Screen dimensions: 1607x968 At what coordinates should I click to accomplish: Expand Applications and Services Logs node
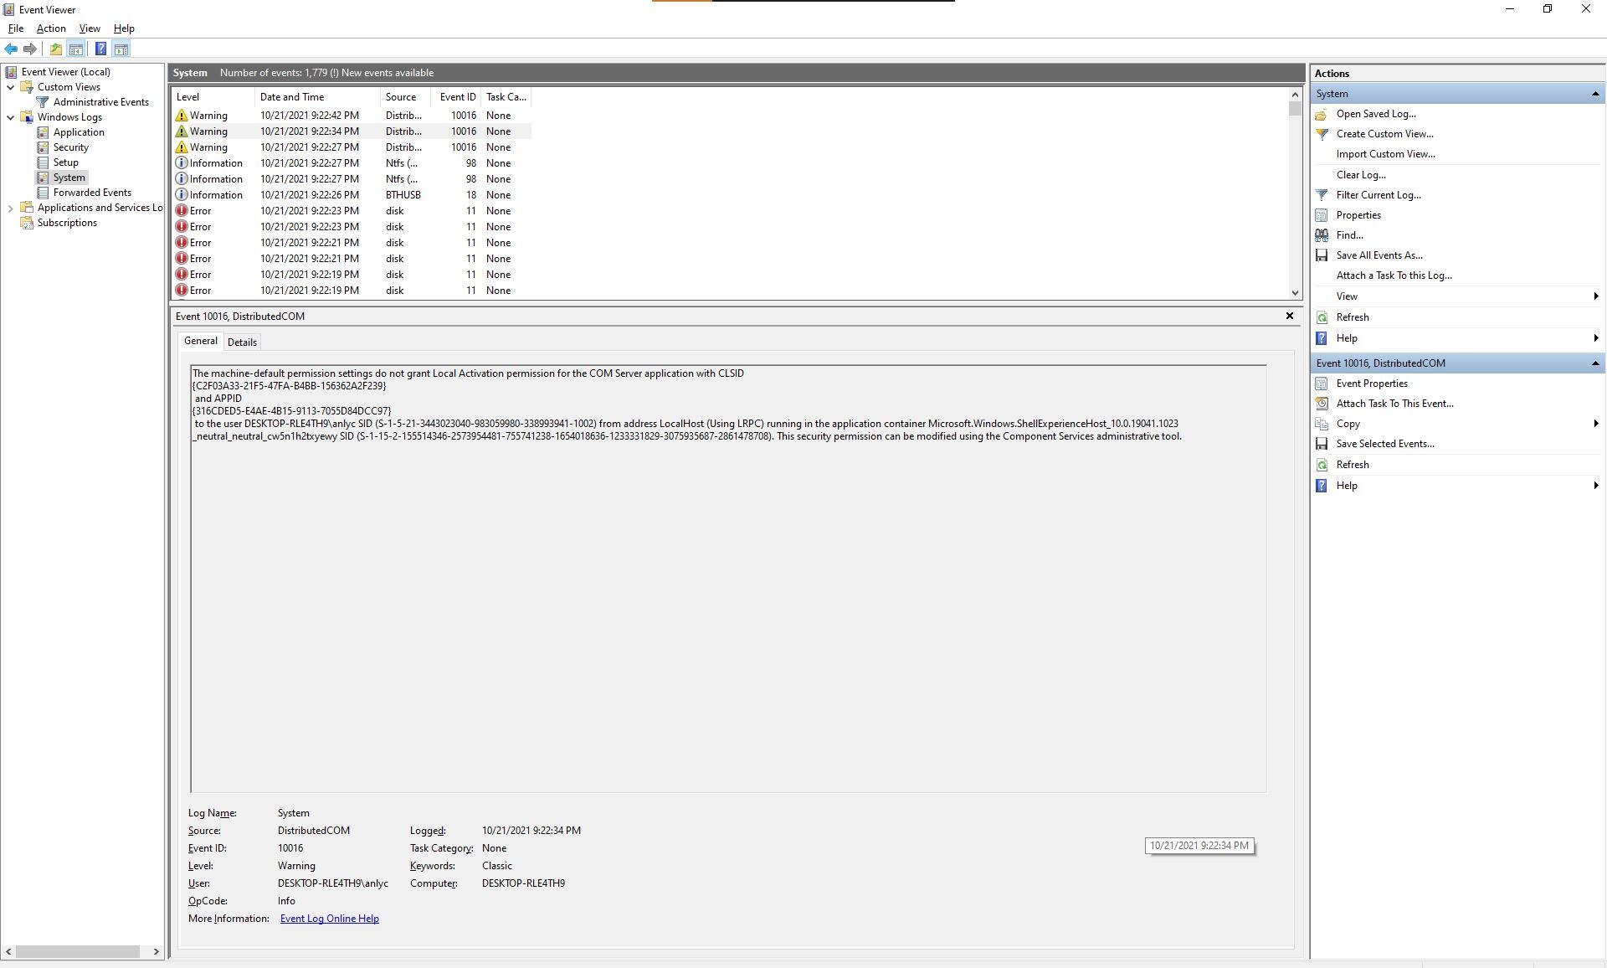pos(10,208)
